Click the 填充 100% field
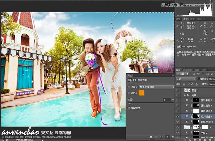 click(x=212, y=84)
